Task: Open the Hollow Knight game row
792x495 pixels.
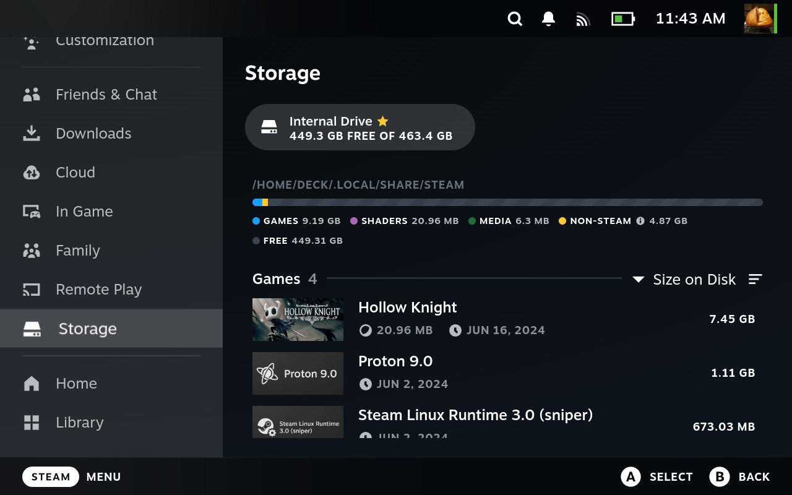Action: (x=507, y=319)
